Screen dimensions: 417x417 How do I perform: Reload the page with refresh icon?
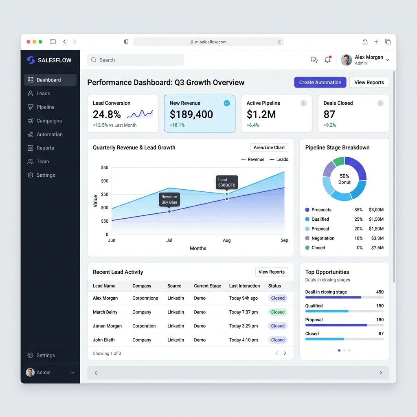pos(279,42)
